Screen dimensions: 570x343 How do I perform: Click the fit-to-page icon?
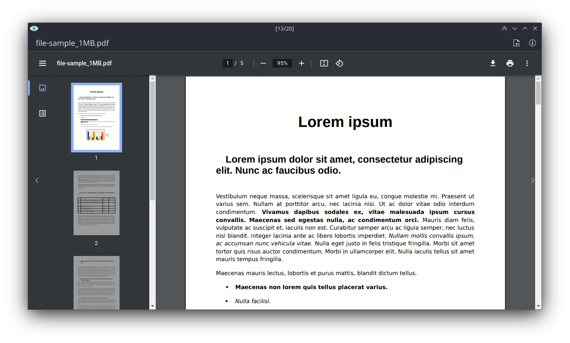pyautogui.click(x=324, y=63)
